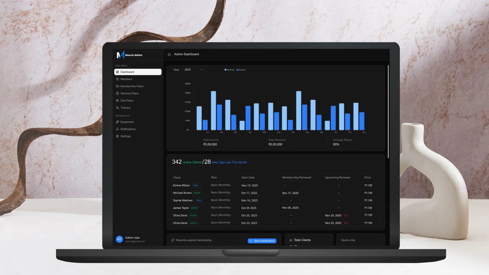
Task: Click the Trainers icon
Action: [x=117, y=108]
